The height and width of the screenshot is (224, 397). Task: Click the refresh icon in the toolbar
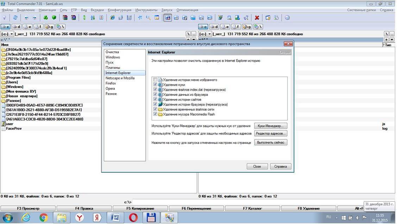[15, 17]
